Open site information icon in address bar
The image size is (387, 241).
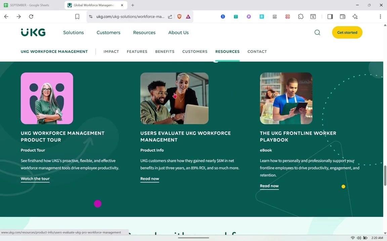coord(91,16)
